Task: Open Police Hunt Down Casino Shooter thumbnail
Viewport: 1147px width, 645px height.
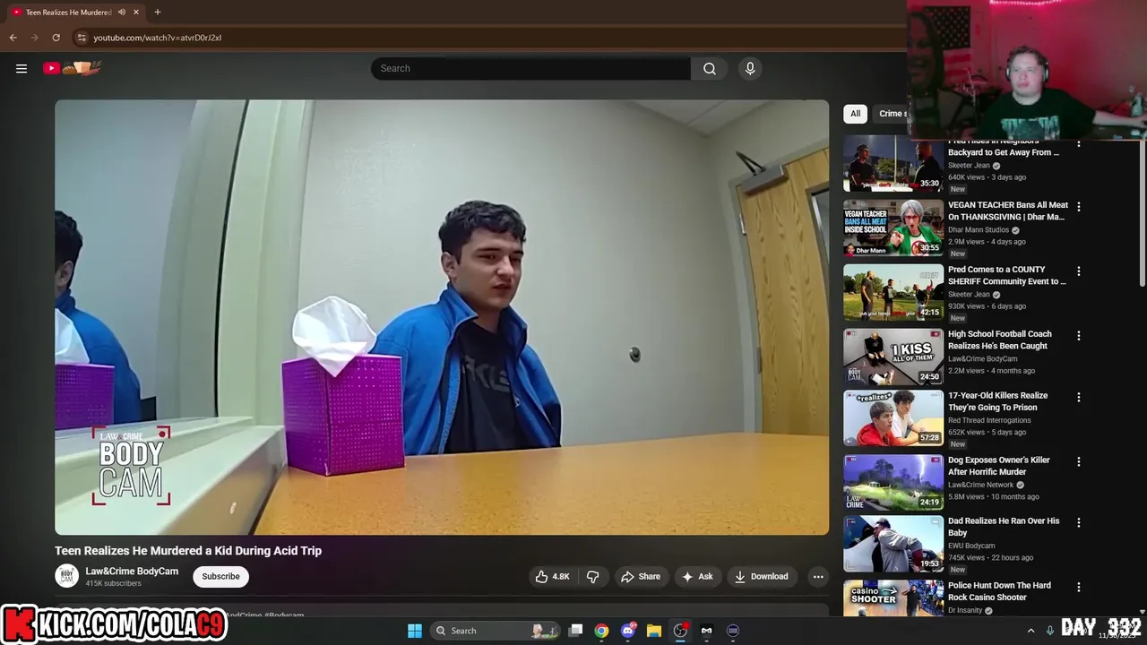Action: 893,598
